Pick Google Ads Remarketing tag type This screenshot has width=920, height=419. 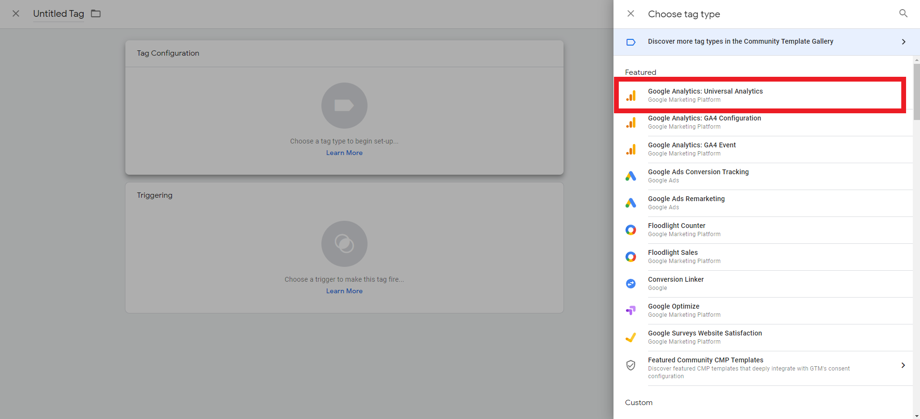(686, 203)
